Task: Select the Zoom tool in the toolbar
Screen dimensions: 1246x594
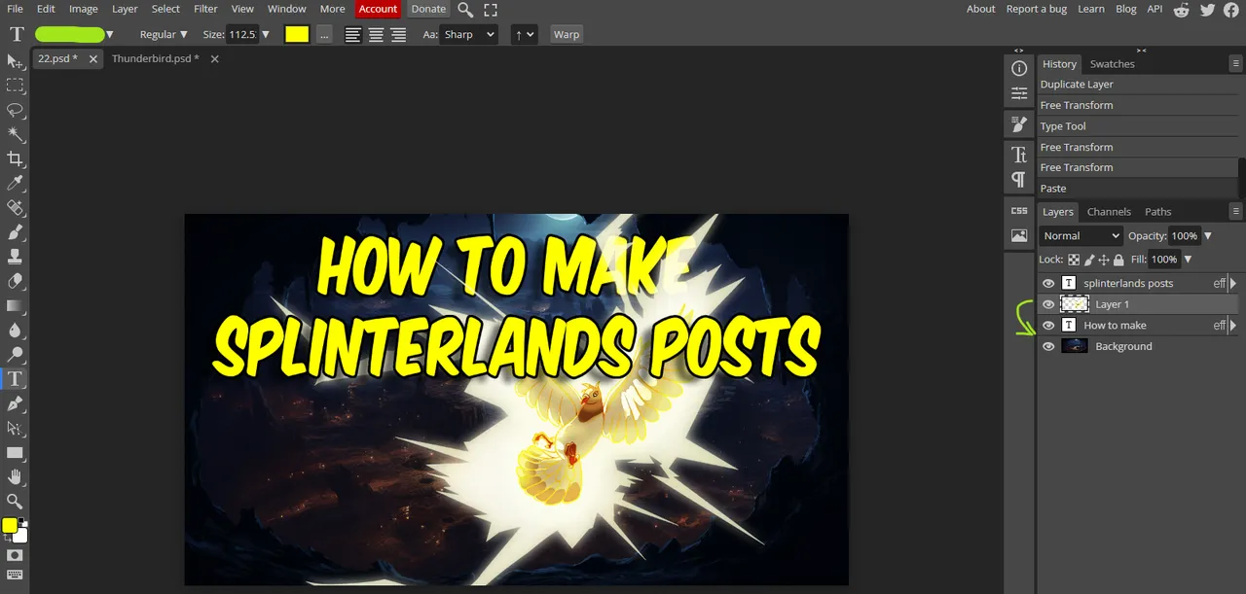Action: [15, 501]
